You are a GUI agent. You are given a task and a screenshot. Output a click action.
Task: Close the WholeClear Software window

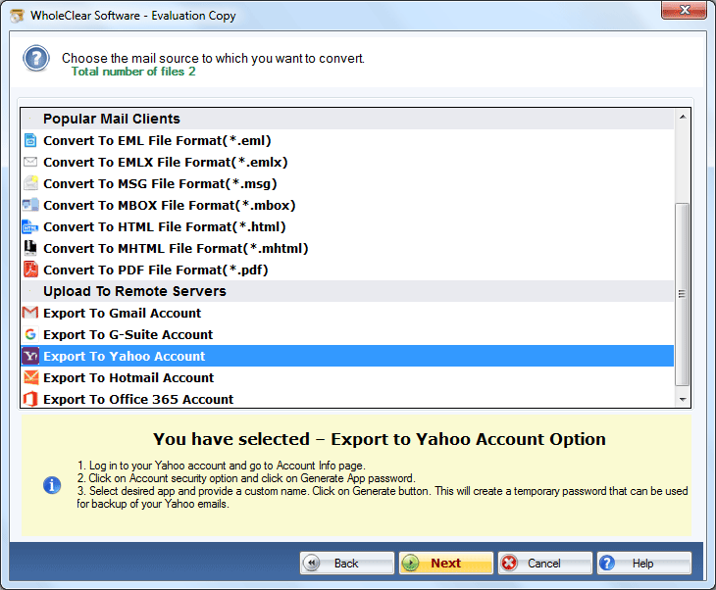[x=684, y=10]
